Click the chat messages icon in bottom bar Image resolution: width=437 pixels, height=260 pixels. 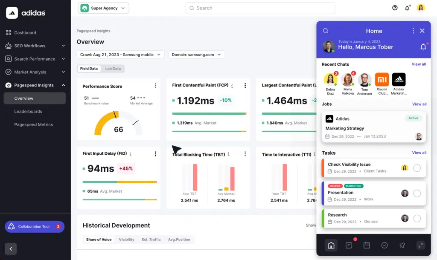[x=349, y=245]
